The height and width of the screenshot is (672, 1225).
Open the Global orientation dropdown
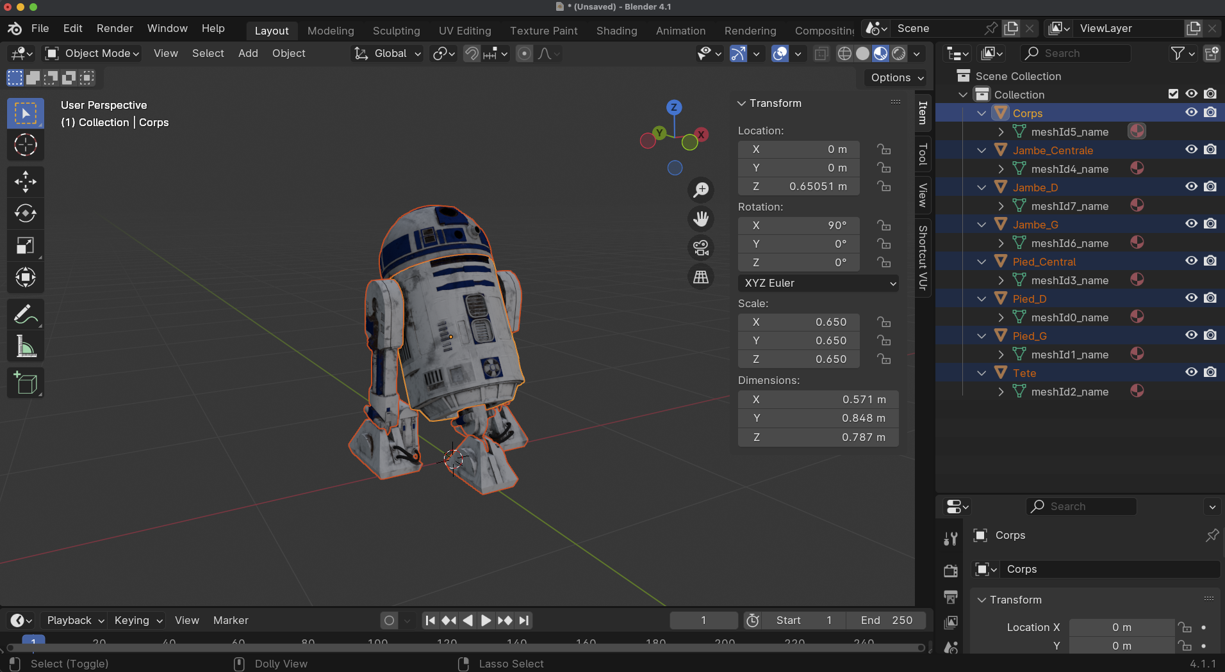tap(388, 54)
